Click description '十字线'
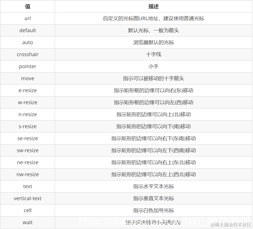 pos(153,54)
